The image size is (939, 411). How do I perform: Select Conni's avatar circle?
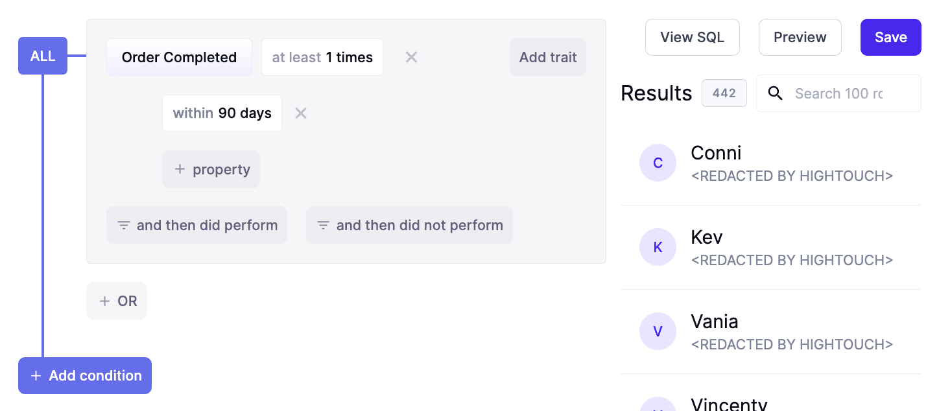pos(658,163)
